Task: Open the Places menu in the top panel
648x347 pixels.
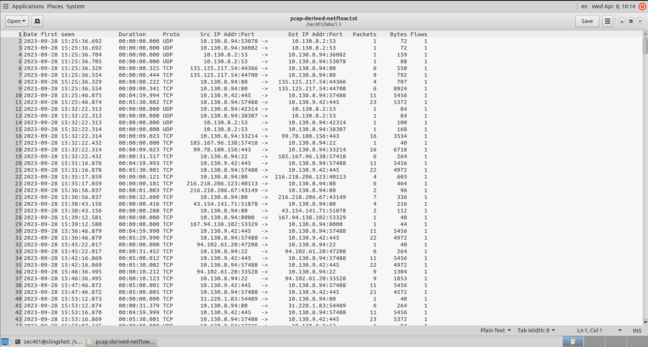Action: coord(55,6)
